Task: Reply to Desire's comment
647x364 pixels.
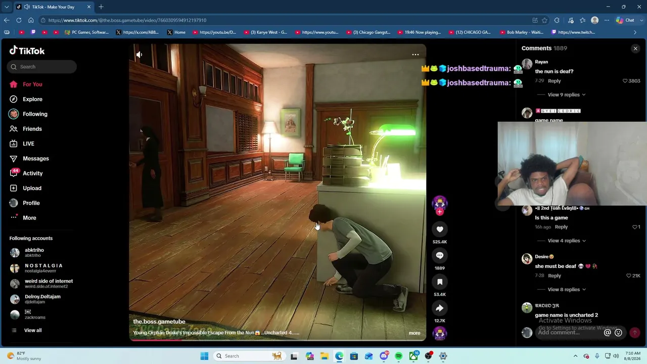Action: (554, 276)
